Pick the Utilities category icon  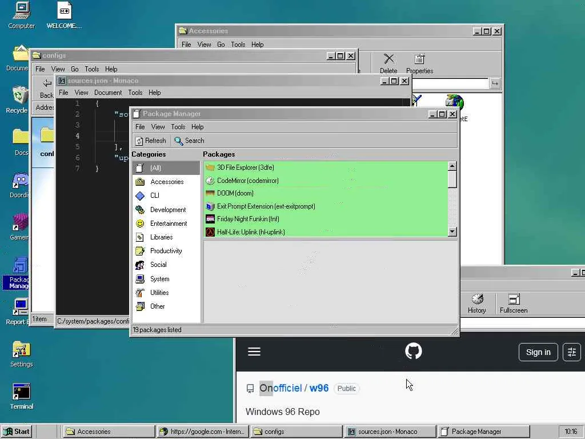[140, 293]
